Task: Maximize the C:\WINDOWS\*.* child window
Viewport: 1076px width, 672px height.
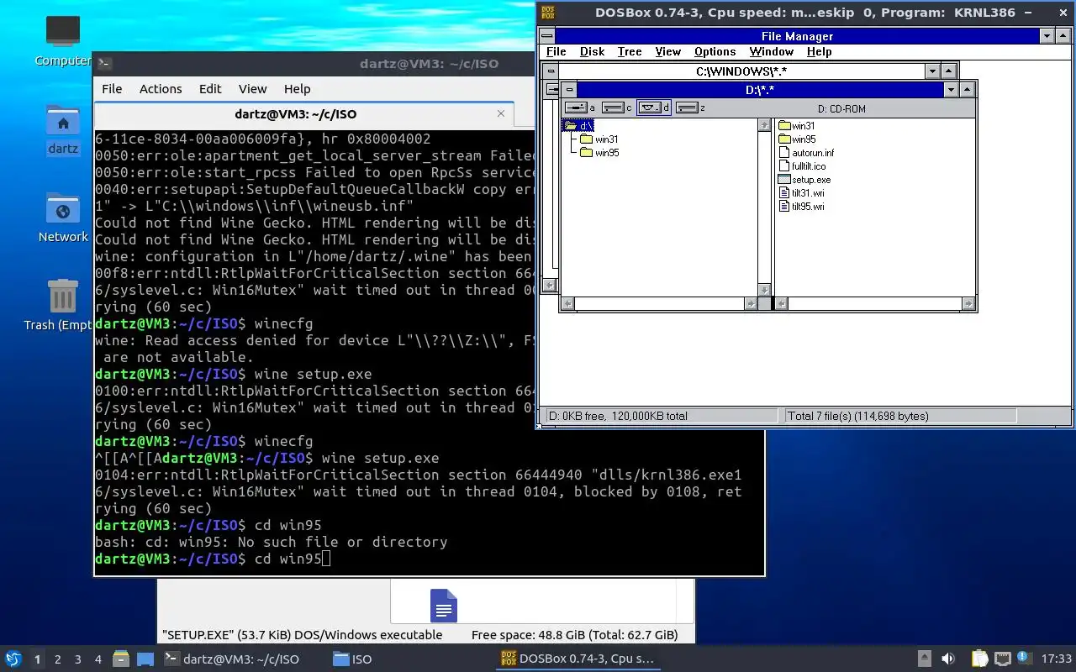Action: (948, 71)
